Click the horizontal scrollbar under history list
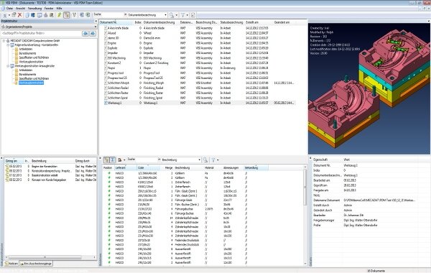The image size is (431, 273). click(51, 258)
